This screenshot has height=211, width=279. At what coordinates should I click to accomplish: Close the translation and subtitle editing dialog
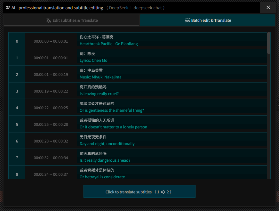268,7
